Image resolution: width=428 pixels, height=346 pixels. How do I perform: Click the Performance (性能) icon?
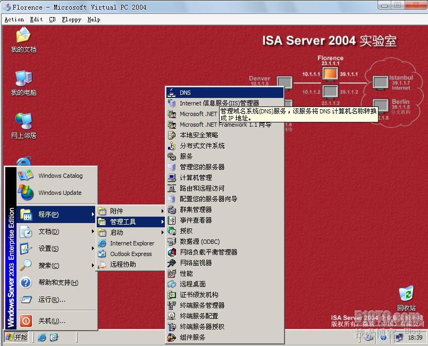(172, 274)
